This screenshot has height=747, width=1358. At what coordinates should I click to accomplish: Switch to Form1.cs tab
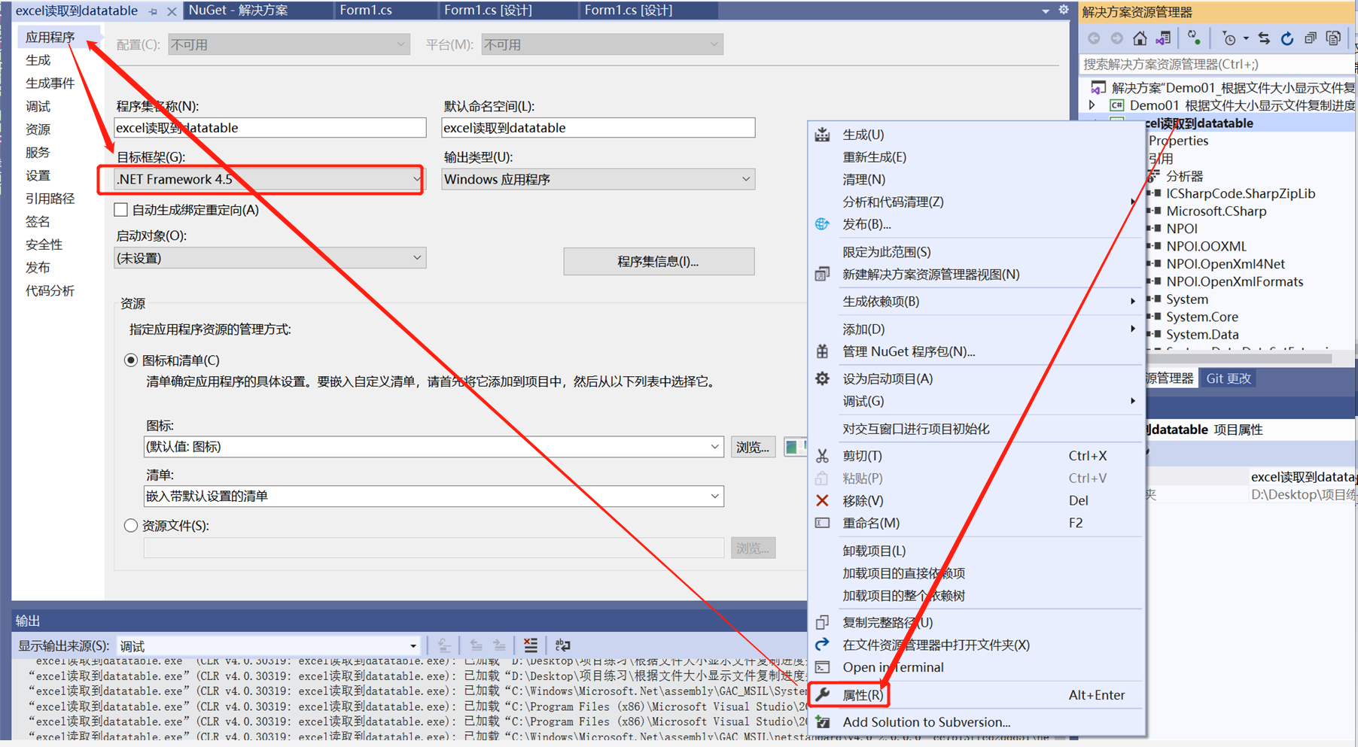click(x=366, y=10)
